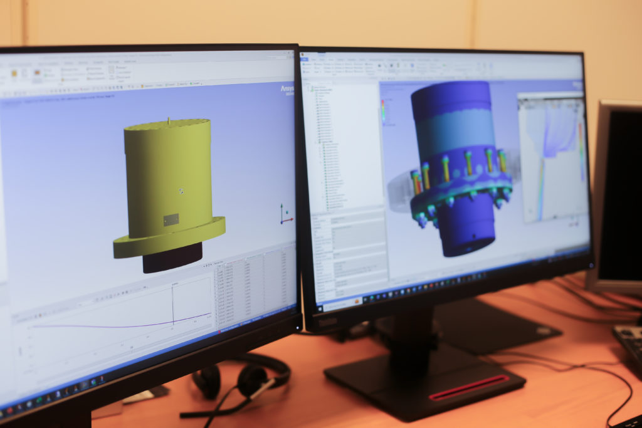Image resolution: width=642 pixels, height=428 pixels.
Task: Click the vertical time marker on the graph
Action: click(x=173, y=304)
